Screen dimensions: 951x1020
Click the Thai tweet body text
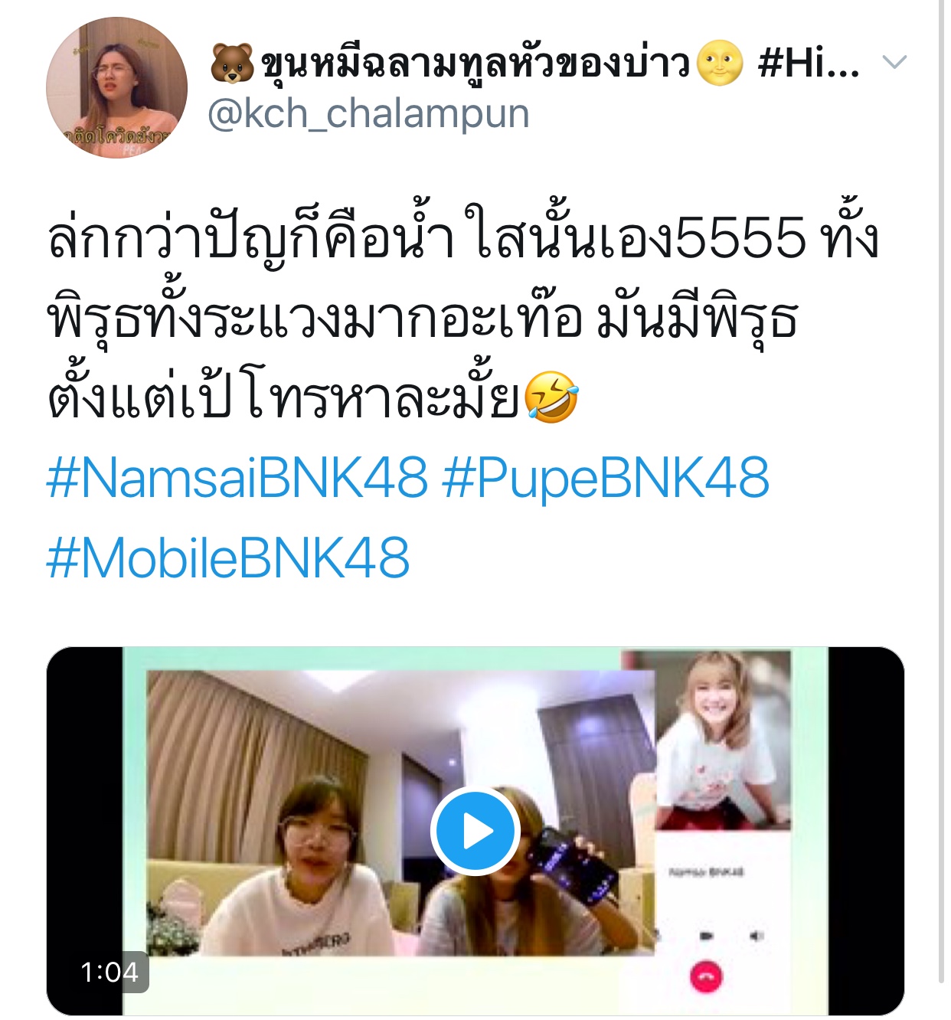[x=462, y=317]
